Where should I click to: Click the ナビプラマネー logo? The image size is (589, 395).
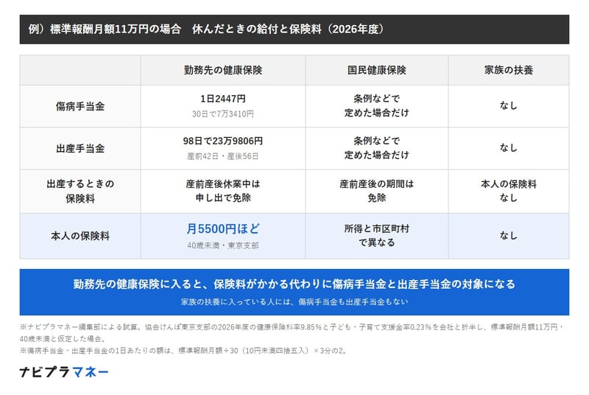click(64, 372)
